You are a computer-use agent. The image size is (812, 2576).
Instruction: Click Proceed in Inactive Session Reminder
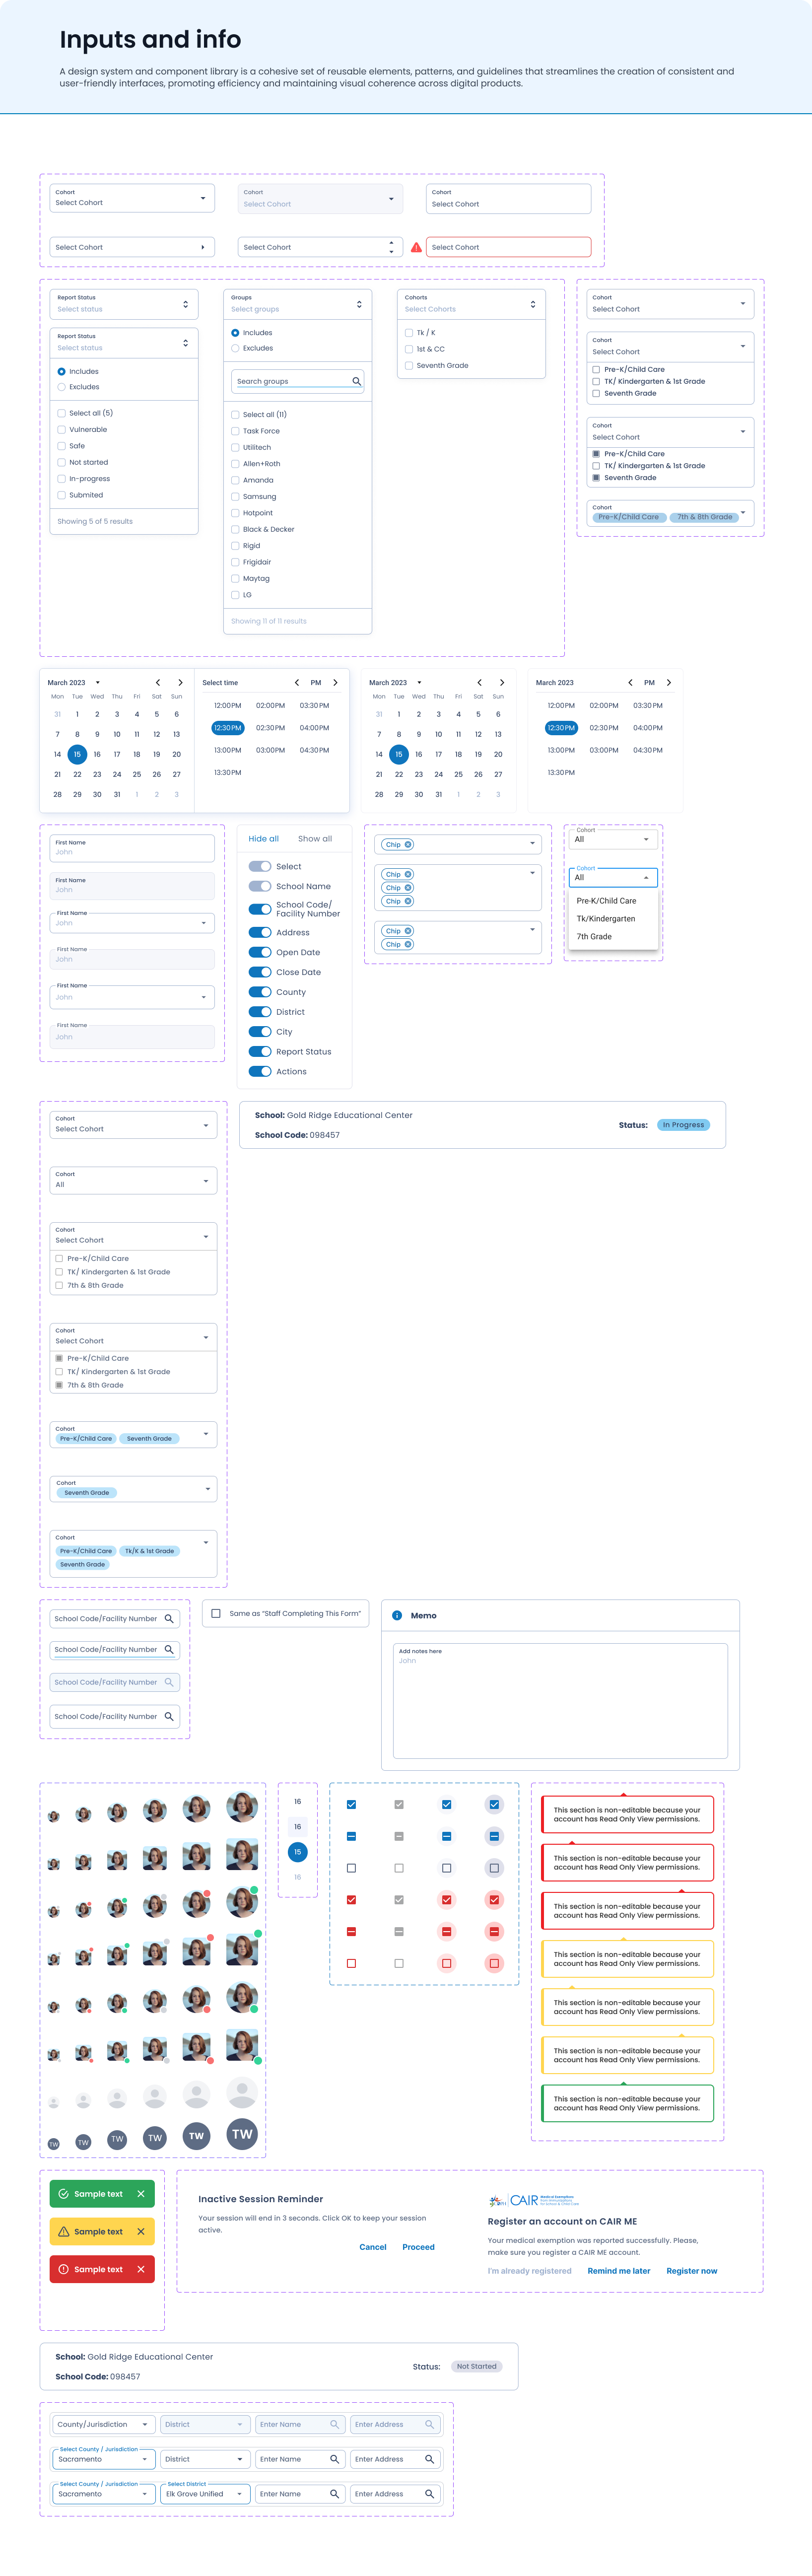[418, 2247]
